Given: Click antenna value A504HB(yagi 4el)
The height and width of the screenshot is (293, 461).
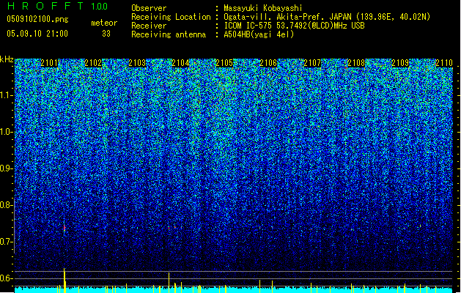Looking at the screenshot, I should pyautogui.click(x=259, y=34).
